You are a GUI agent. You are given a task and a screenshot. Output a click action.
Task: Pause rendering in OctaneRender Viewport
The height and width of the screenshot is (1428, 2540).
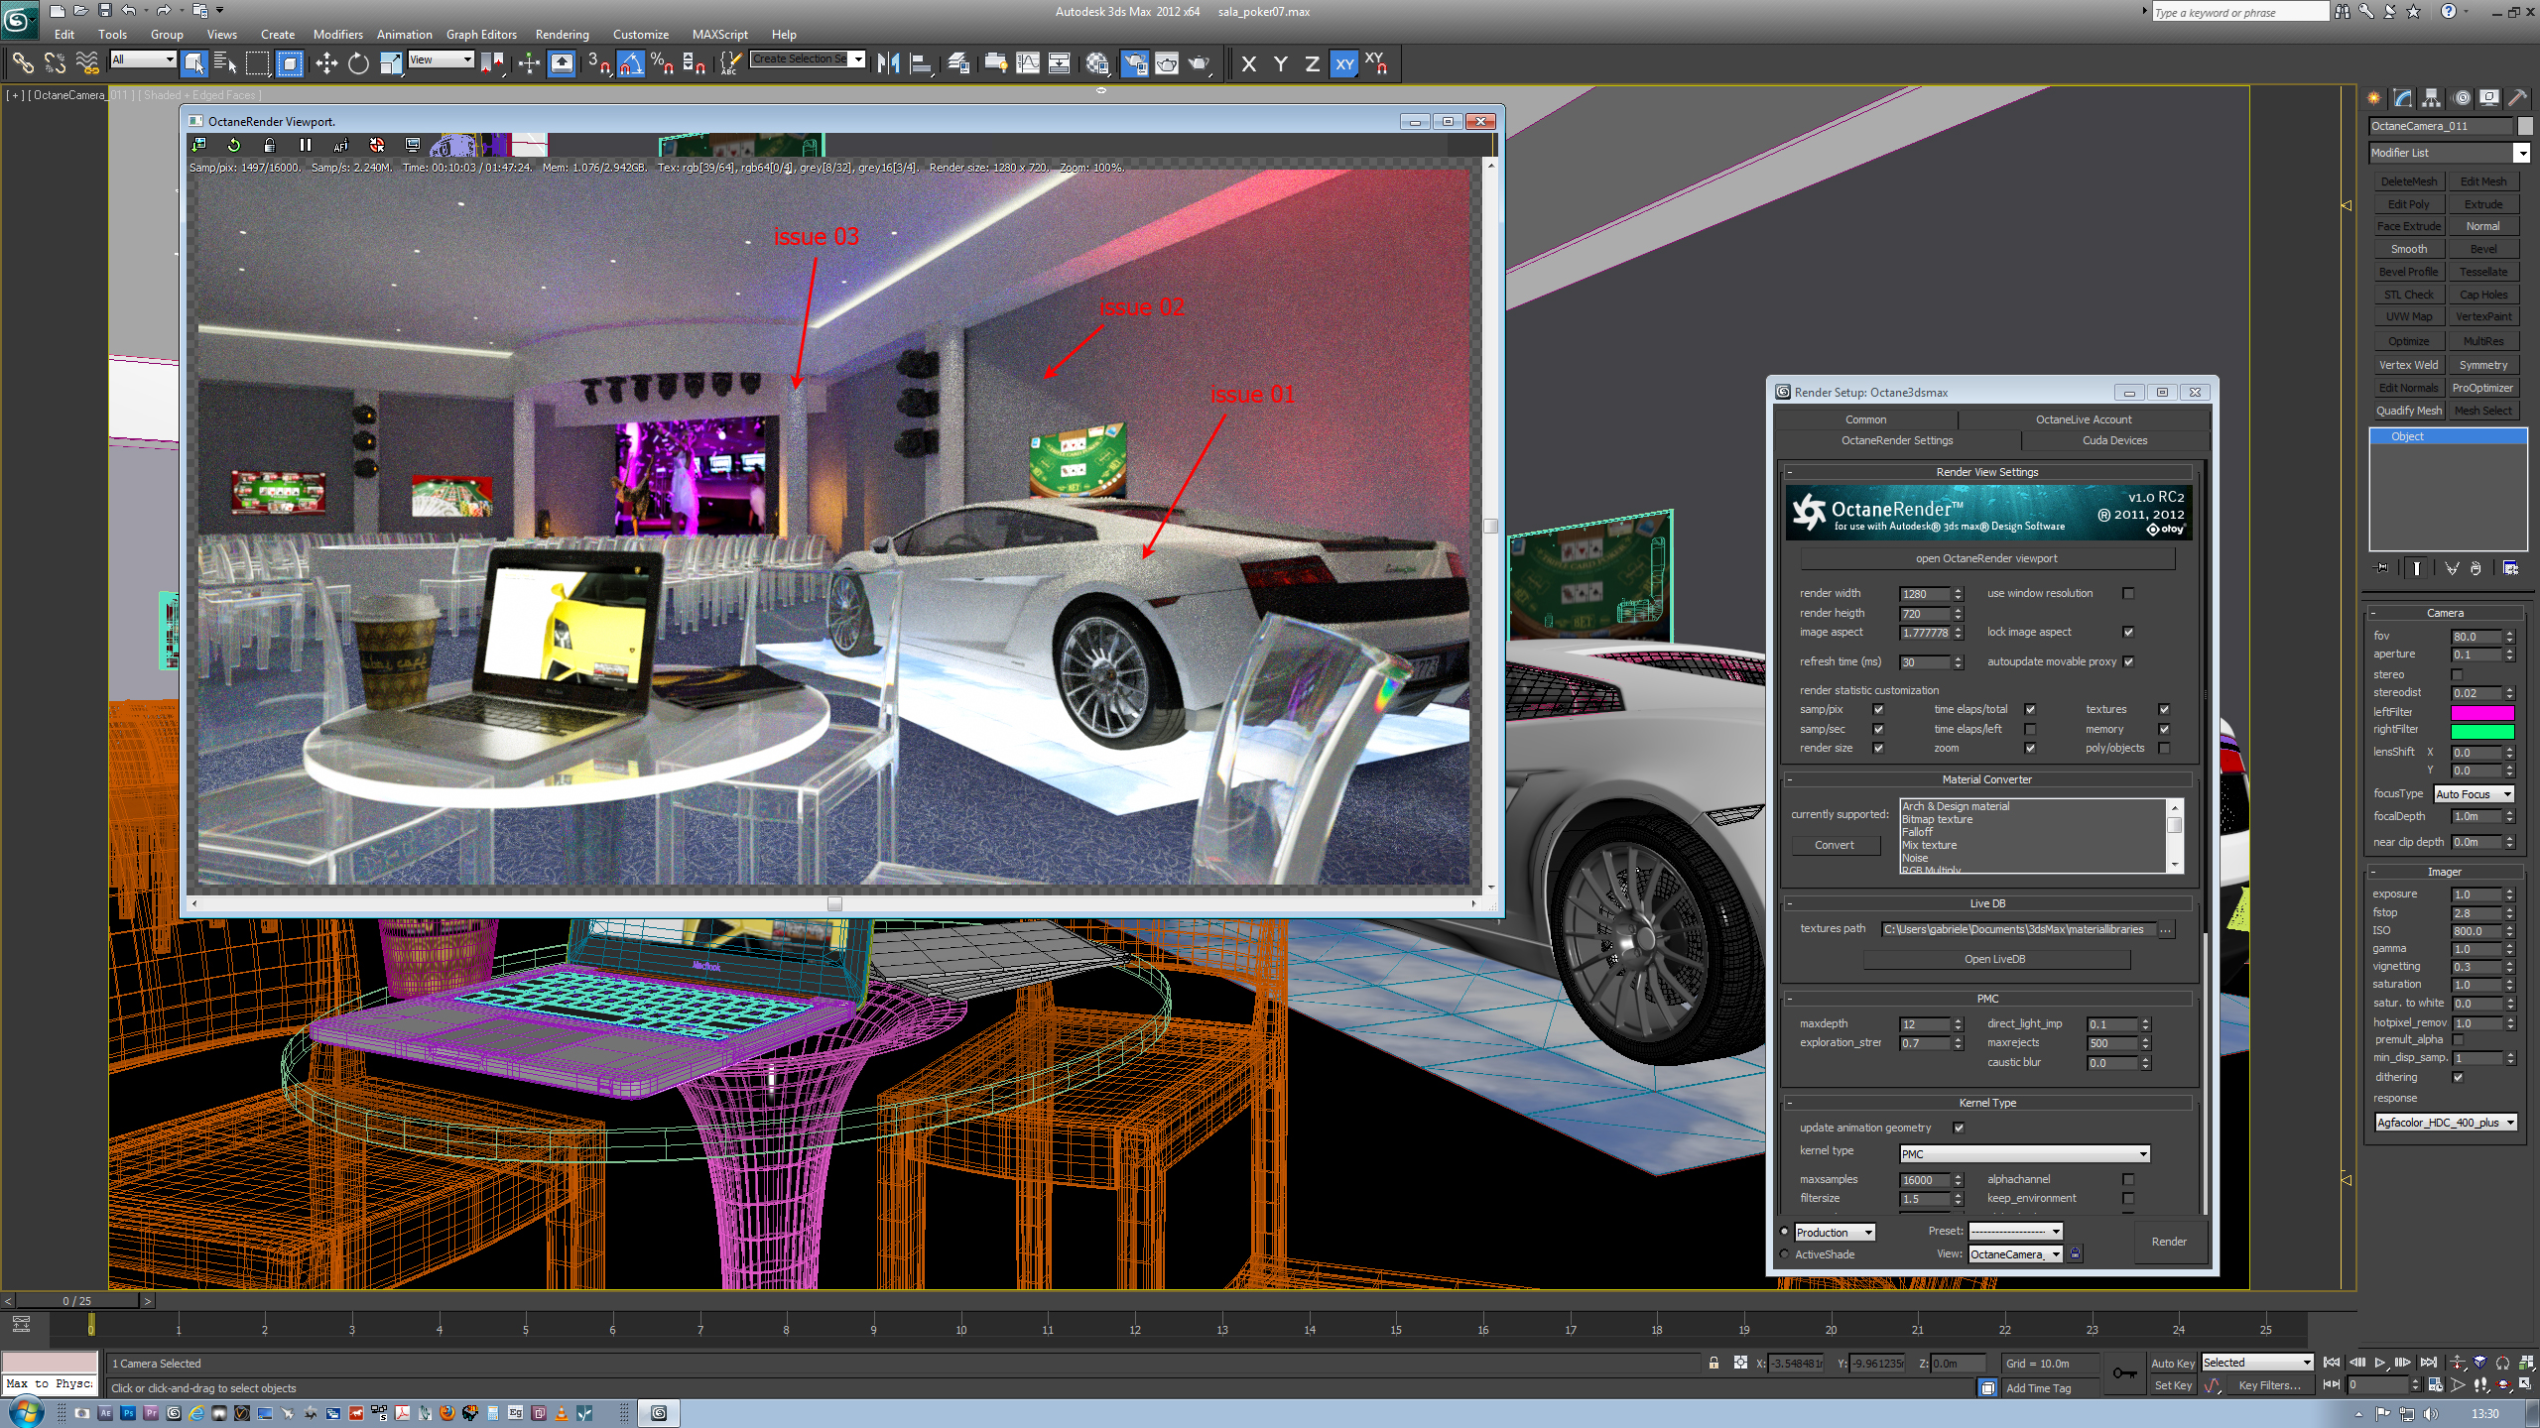(306, 145)
